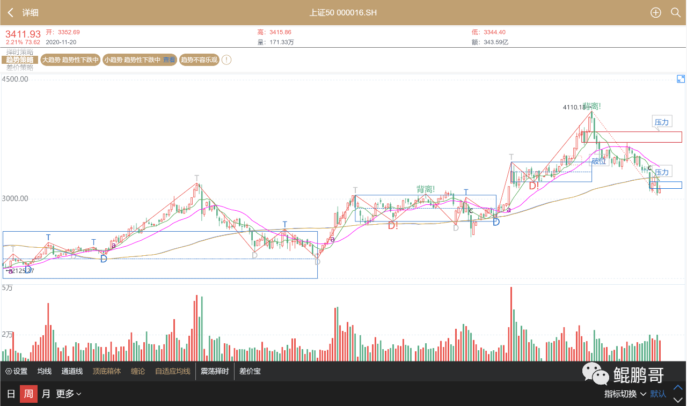Toggle the 顶底箱体 overlay

(107, 371)
